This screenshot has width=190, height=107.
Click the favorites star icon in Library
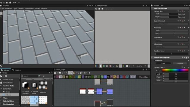pos(44,76)
